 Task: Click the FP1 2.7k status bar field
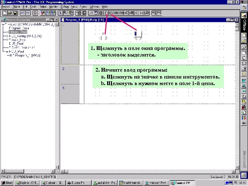tap(7, 177)
